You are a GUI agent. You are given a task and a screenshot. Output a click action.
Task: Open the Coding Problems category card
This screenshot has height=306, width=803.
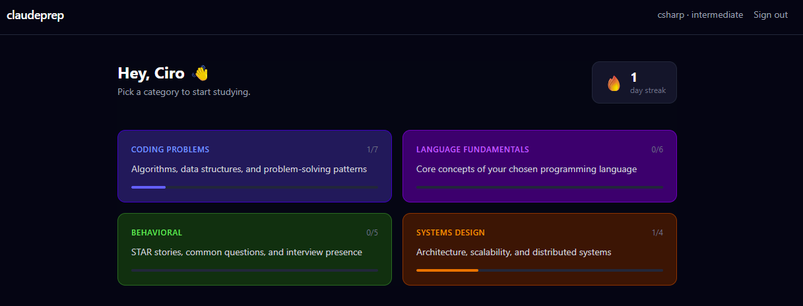click(x=254, y=166)
